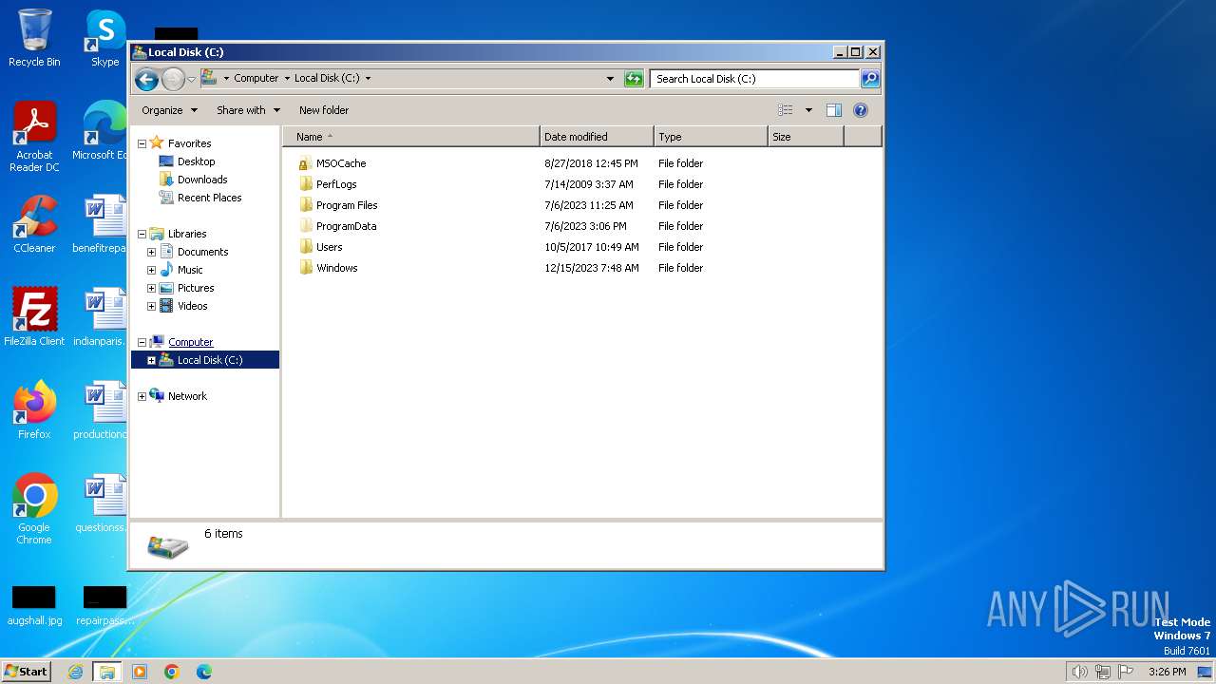Select Downloads in Favorites
Screen dimensions: 1216x684
[x=201, y=180]
